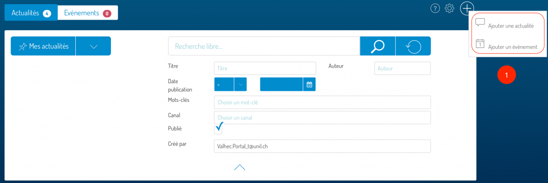Switch to the Evénements tab
The image size is (548, 183).
(88, 13)
